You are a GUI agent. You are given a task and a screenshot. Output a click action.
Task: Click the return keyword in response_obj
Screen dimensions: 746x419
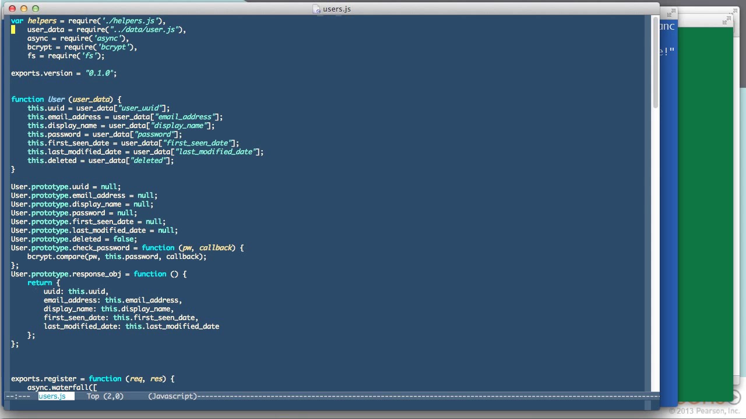pos(40,283)
